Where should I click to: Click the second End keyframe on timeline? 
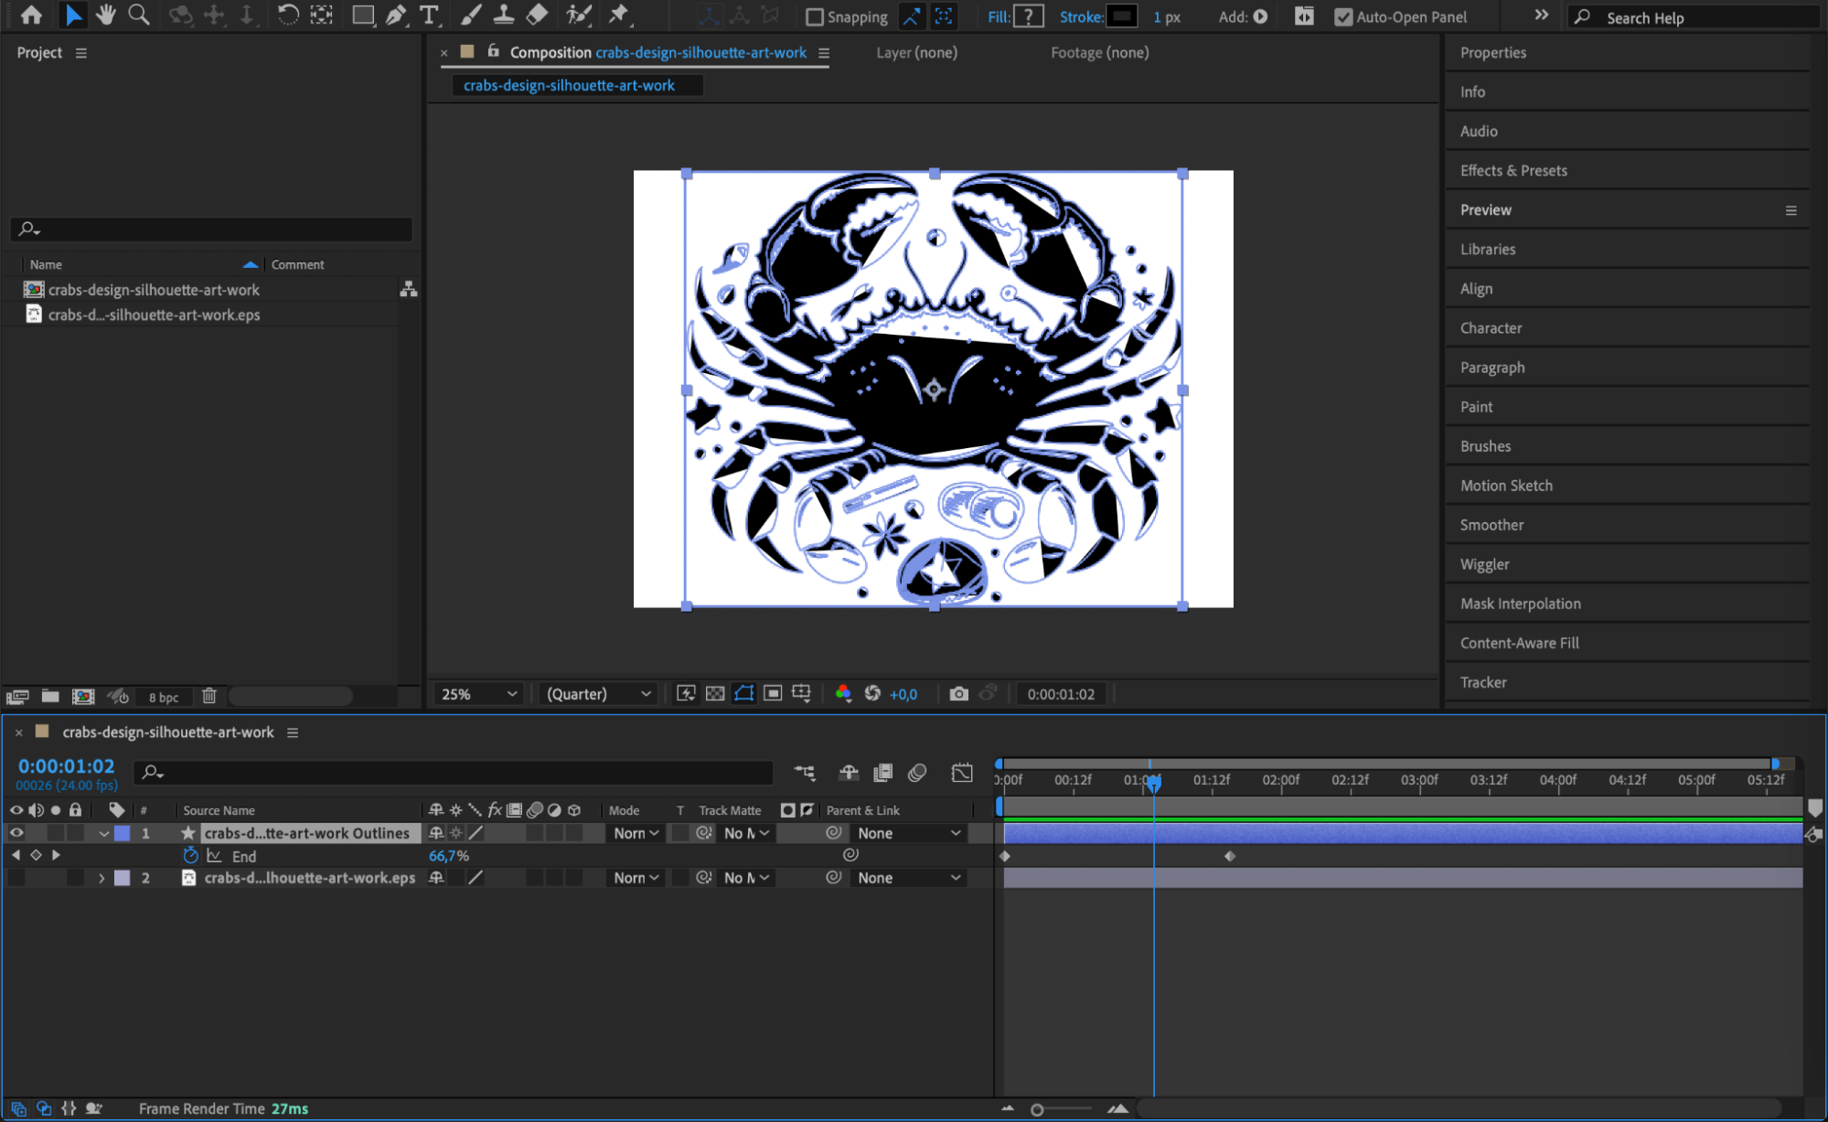(1229, 856)
